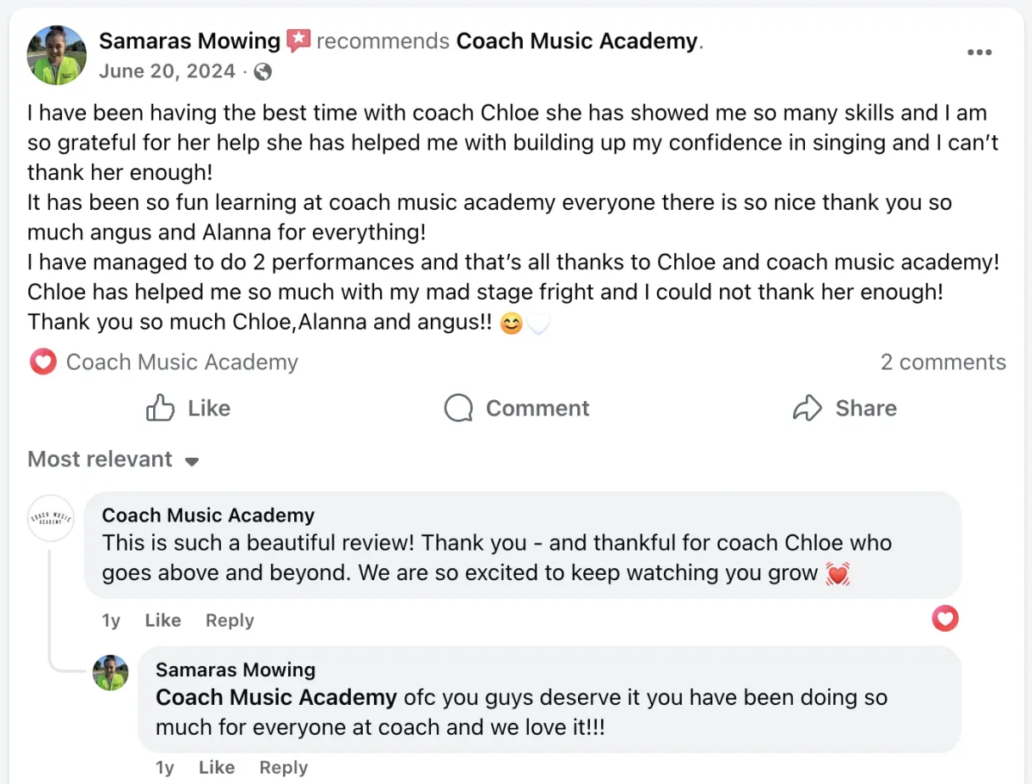Image resolution: width=1032 pixels, height=784 pixels.
Task: Reply to the Samaras Mowing reply
Action: click(283, 768)
